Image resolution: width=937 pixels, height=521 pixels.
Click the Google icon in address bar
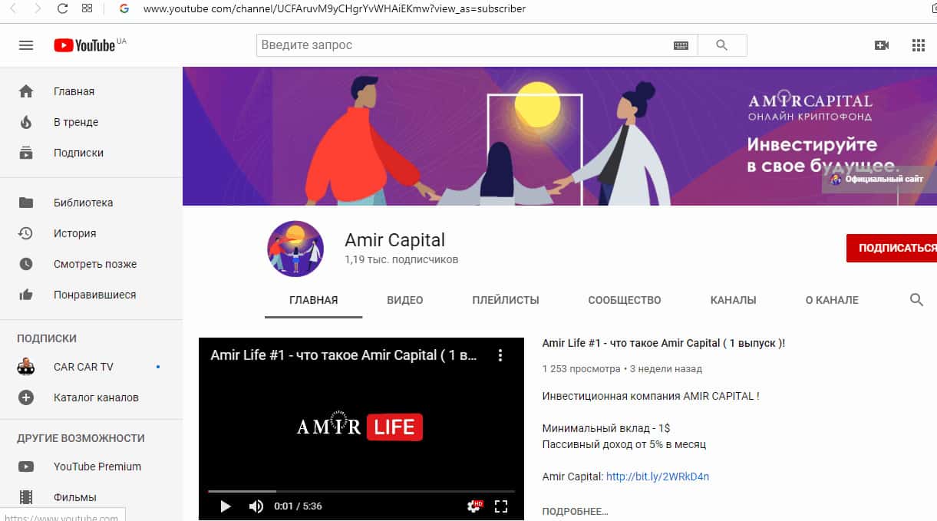[124, 8]
